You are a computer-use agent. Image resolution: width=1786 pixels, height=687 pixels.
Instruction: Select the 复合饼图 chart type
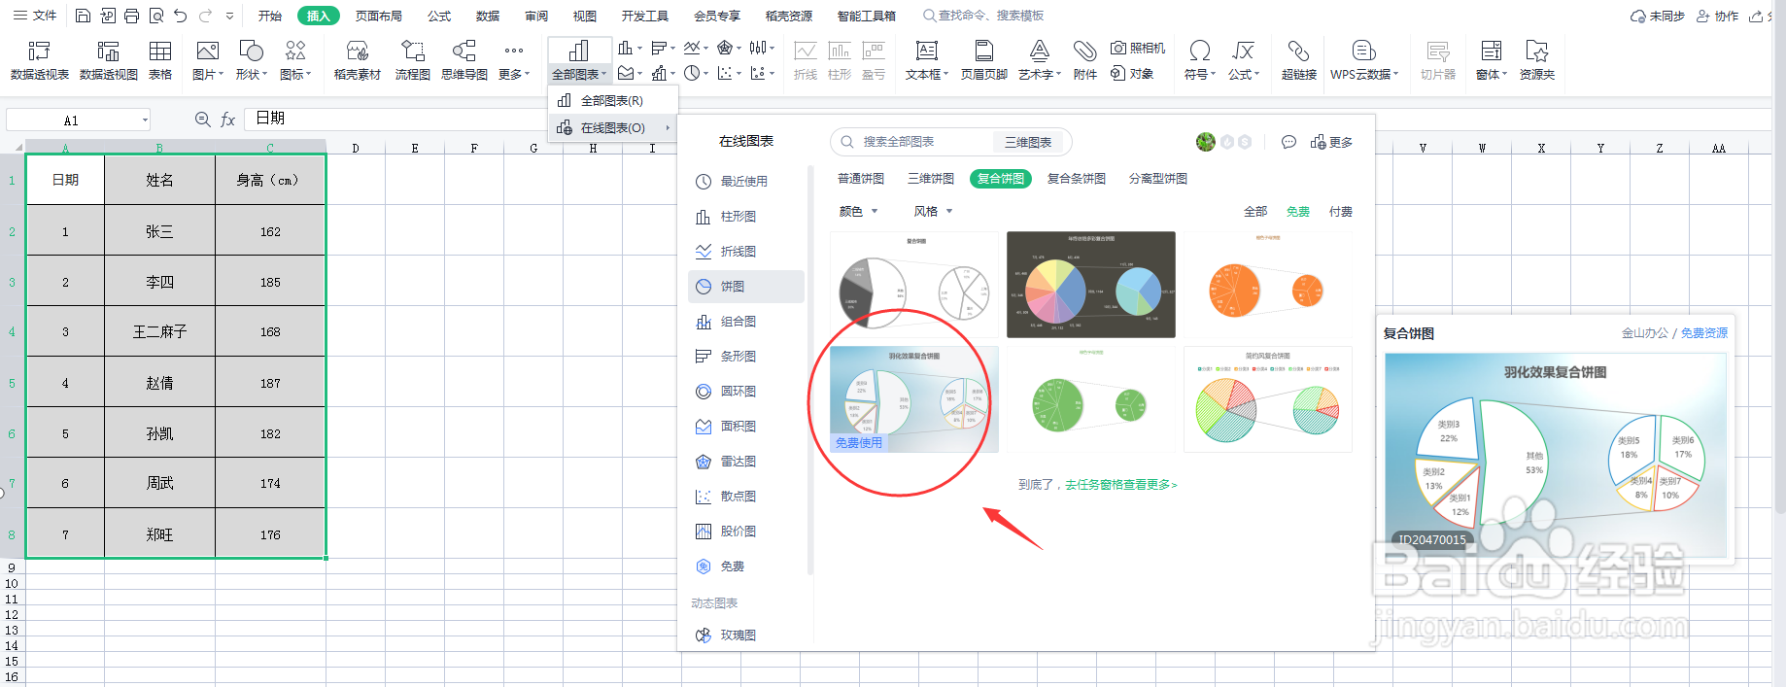coord(1001,179)
